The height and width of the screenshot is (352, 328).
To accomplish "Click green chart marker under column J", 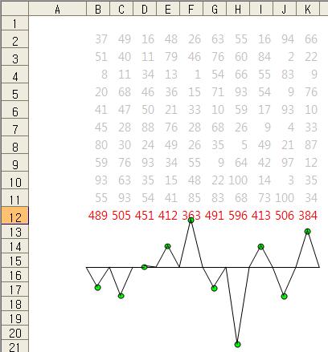I will [285, 296].
